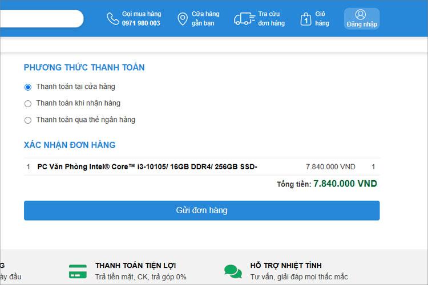Choose 'Thanh toán khi nhận hàng' radio
The height and width of the screenshot is (285, 428).
28,104
